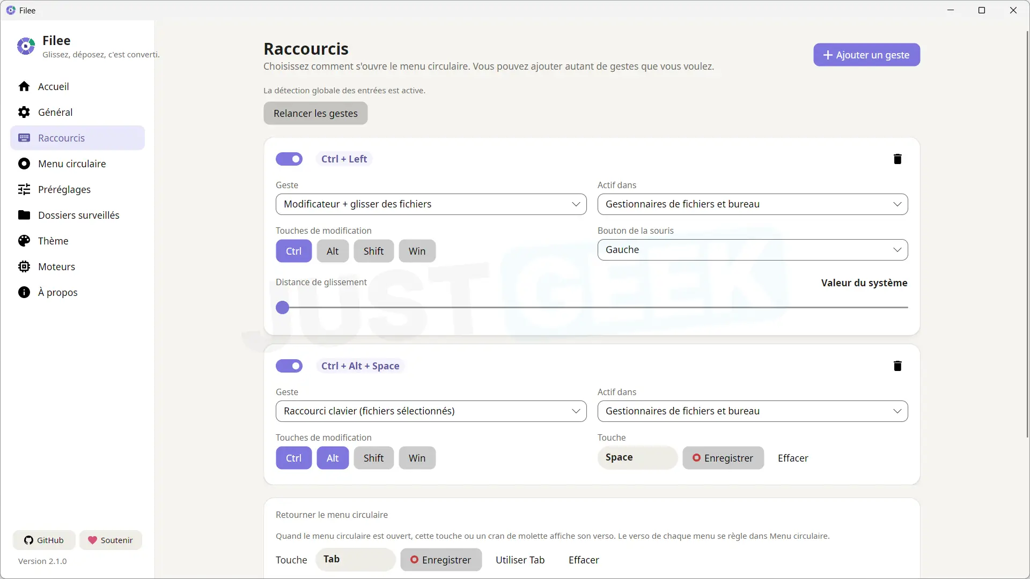Click the Menu circulaire ring icon
The image size is (1030, 579).
(24, 164)
